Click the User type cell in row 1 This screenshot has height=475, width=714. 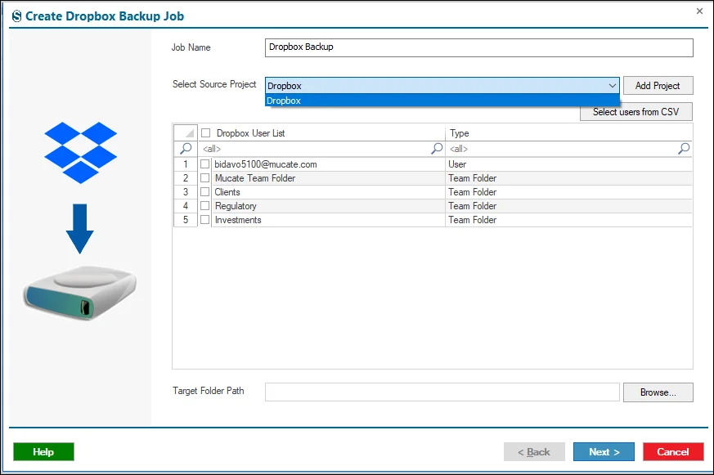click(568, 164)
